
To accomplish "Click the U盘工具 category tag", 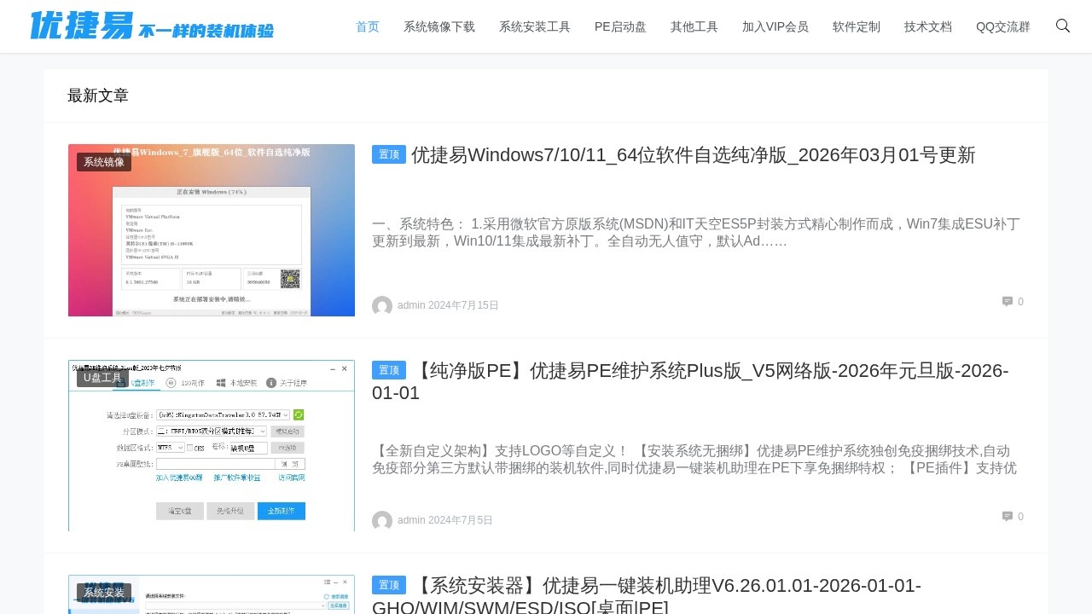I will tap(103, 378).
